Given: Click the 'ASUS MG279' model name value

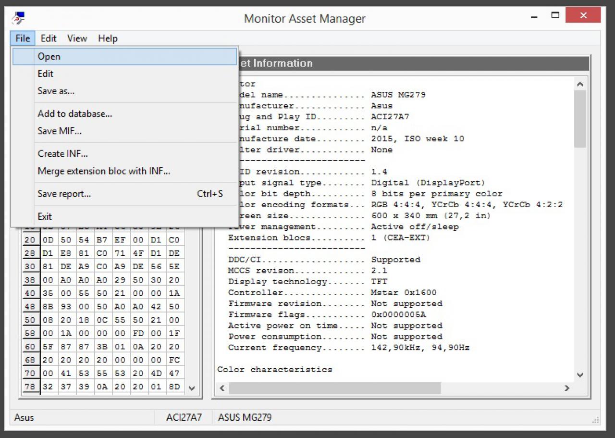Looking at the screenshot, I should [398, 95].
